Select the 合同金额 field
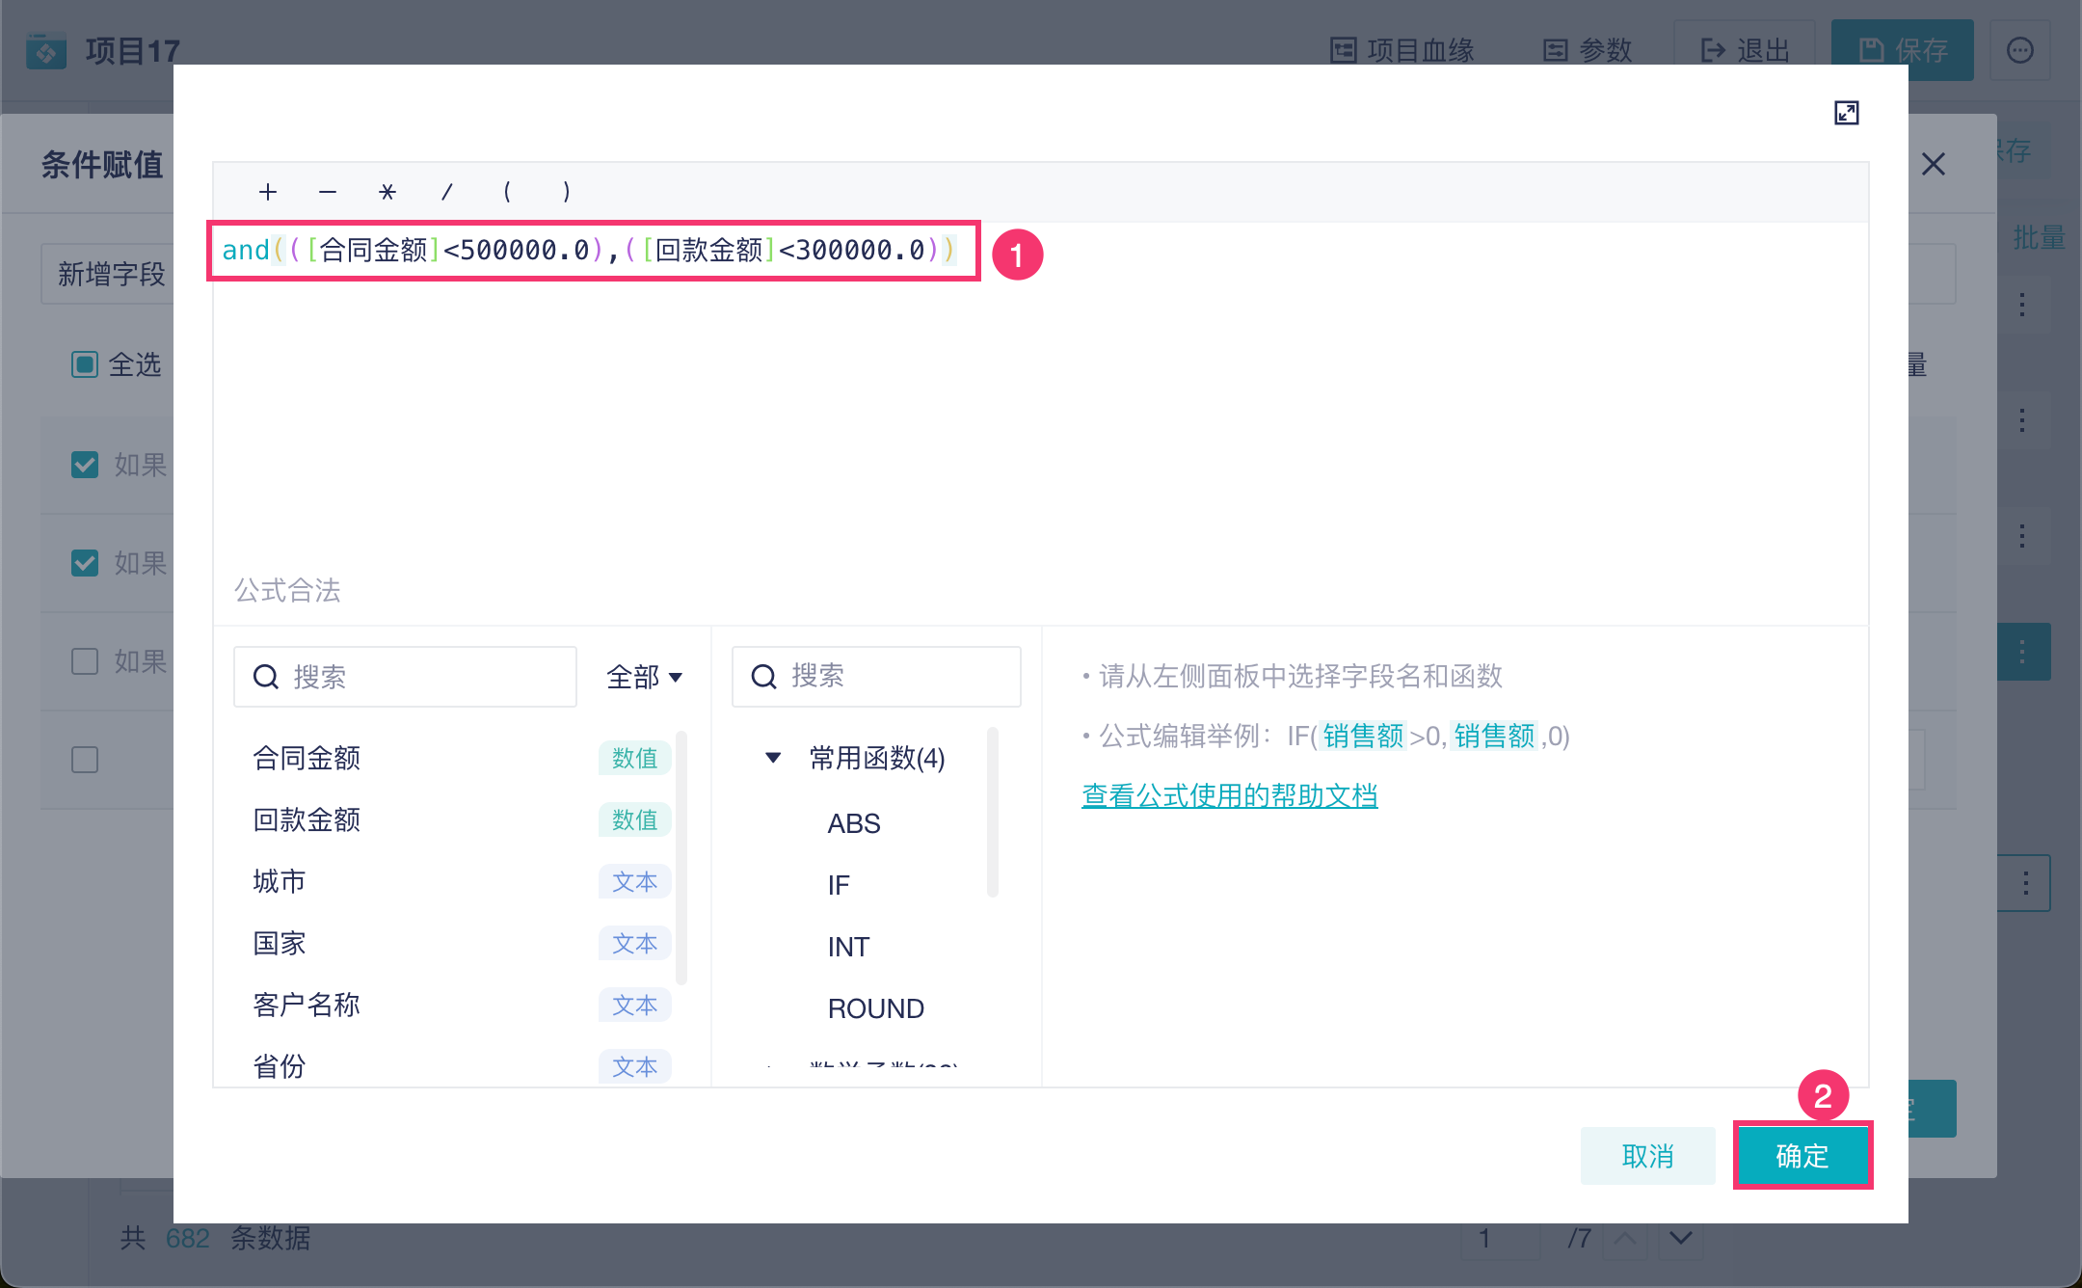 click(x=307, y=758)
